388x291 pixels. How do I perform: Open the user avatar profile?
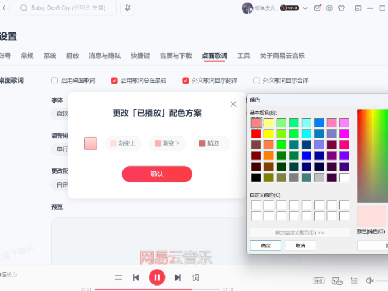pos(247,8)
